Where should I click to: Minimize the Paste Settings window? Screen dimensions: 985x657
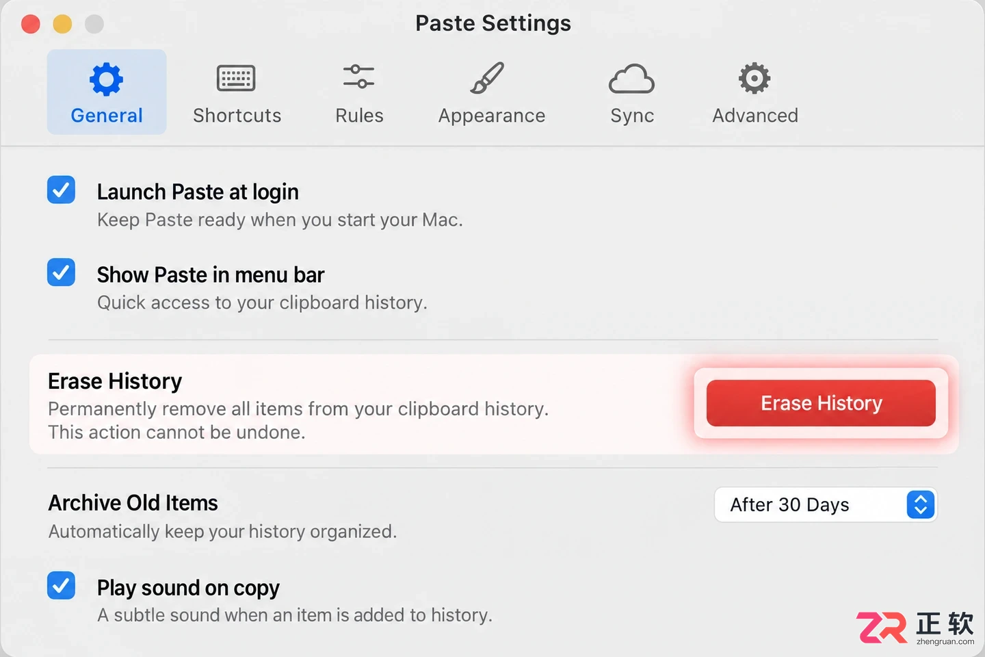(x=62, y=24)
